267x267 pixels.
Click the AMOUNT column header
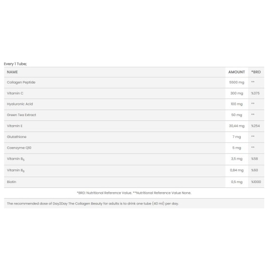point(236,72)
